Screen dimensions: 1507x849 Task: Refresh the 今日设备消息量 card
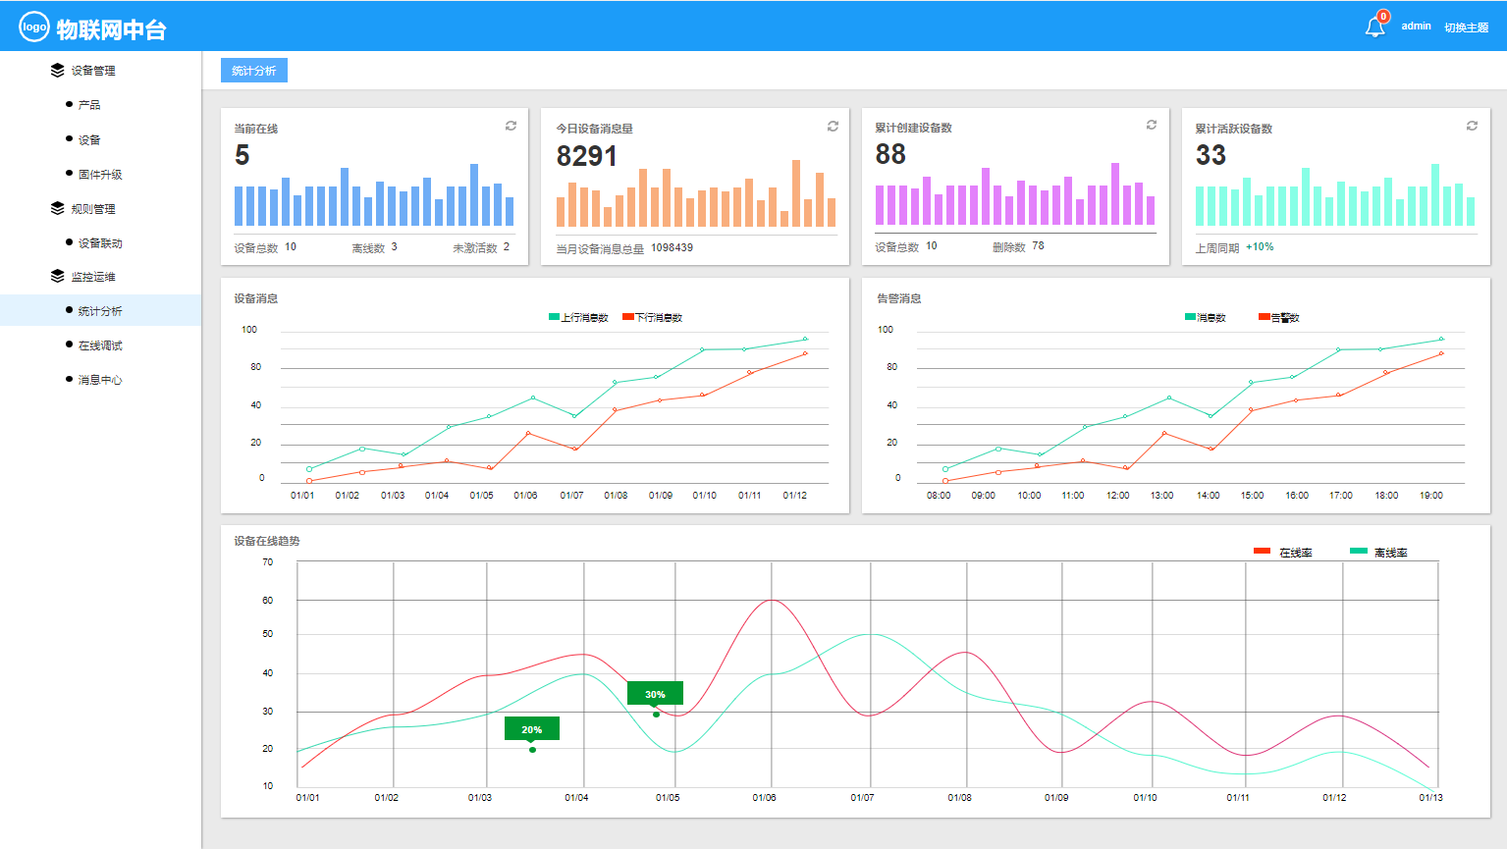click(833, 126)
